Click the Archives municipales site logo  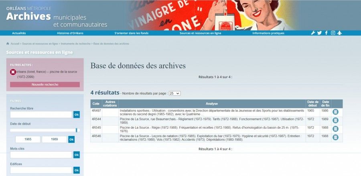[x=57, y=18]
